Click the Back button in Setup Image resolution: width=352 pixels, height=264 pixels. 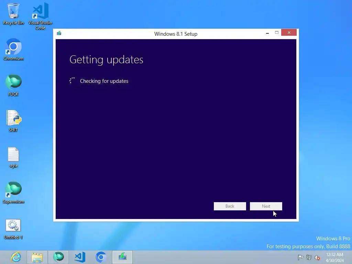tap(230, 206)
